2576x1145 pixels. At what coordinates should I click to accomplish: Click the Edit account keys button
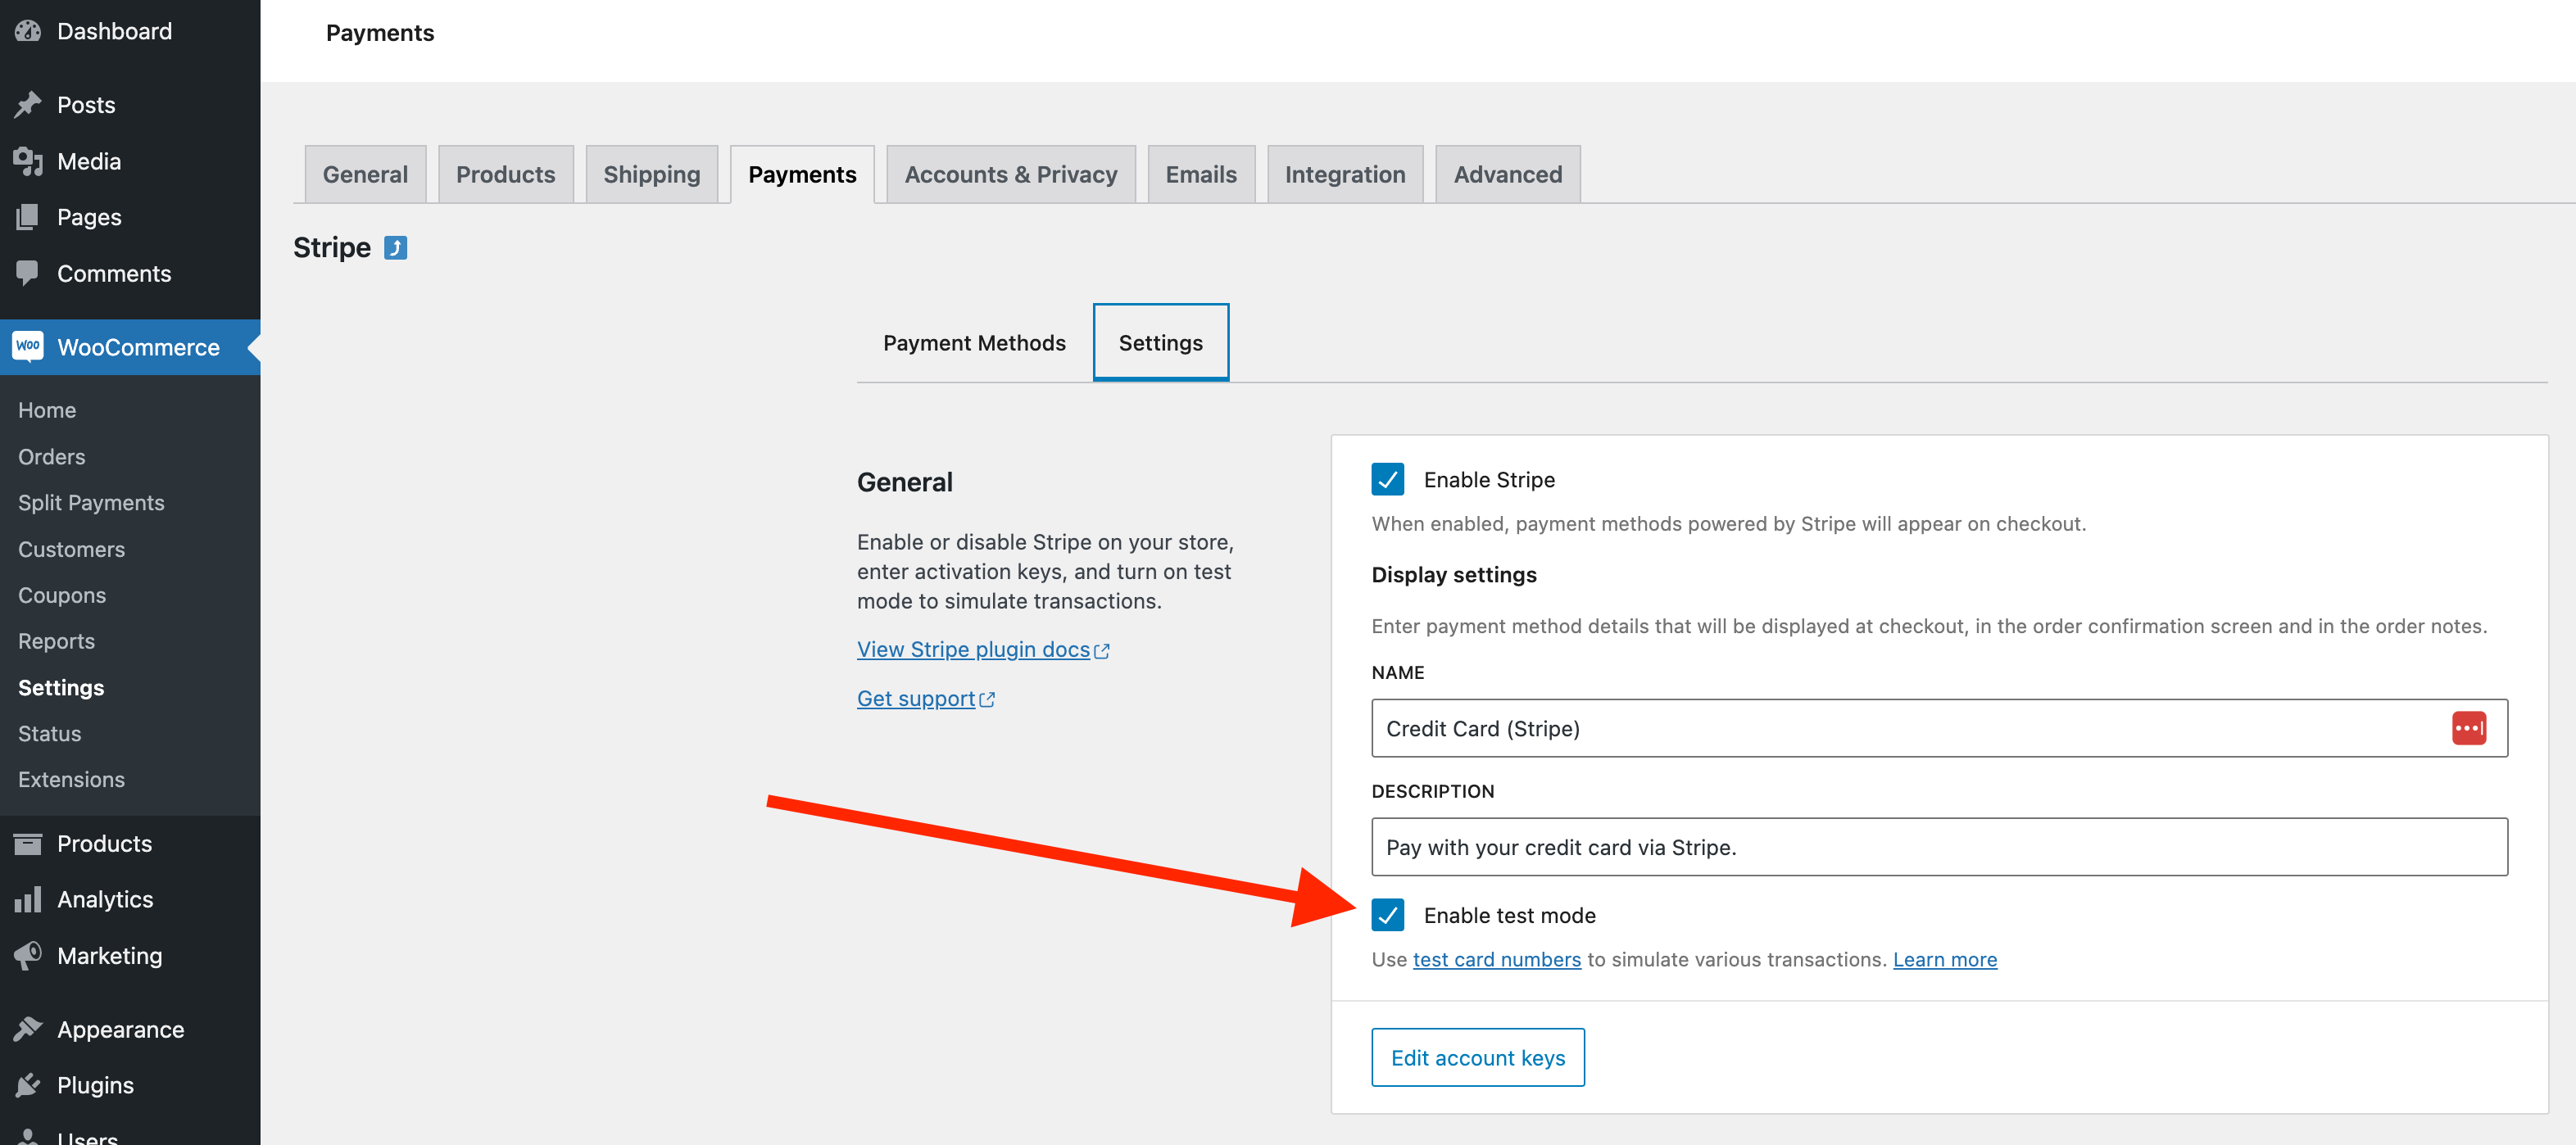pos(1477,1057)
